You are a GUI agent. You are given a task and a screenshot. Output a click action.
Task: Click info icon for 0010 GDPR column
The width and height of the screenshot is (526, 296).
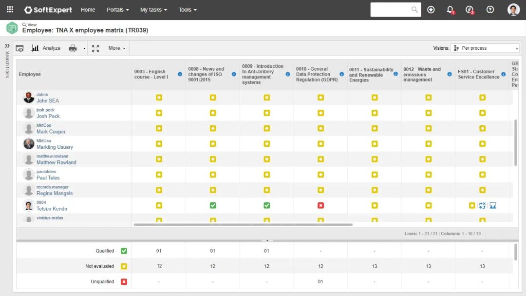coord(341,74)
